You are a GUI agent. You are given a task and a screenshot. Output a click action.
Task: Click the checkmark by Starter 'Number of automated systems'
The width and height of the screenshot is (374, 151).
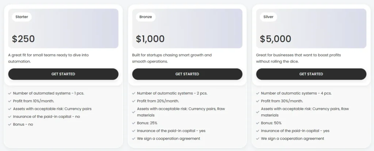[x=9, y=94]
